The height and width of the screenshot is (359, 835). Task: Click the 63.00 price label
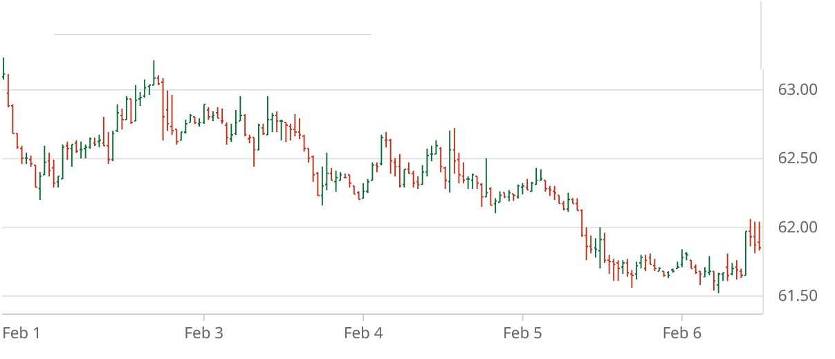[798, 89]
